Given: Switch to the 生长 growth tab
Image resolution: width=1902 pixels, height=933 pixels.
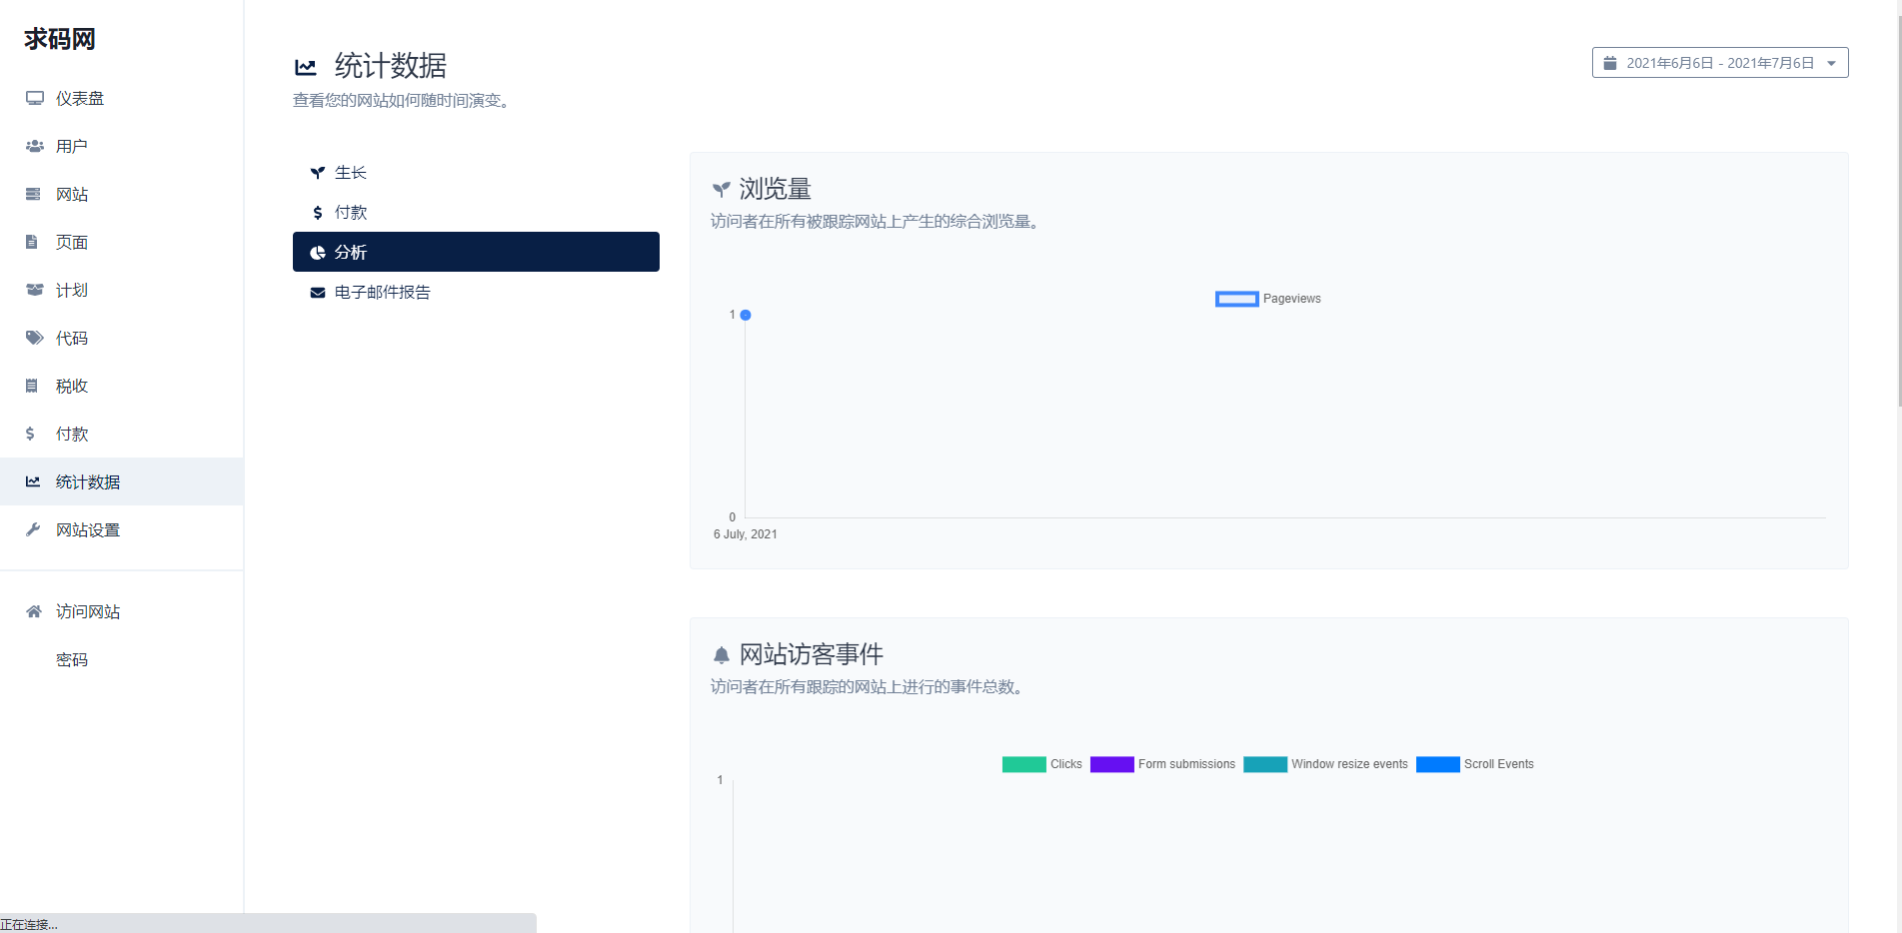Looking at the screenshot, I should (476, 173).
